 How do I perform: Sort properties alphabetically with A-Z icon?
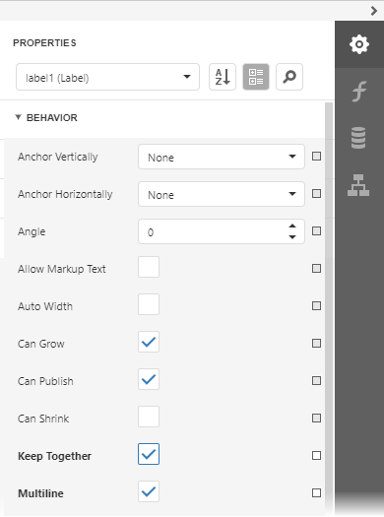223,77
